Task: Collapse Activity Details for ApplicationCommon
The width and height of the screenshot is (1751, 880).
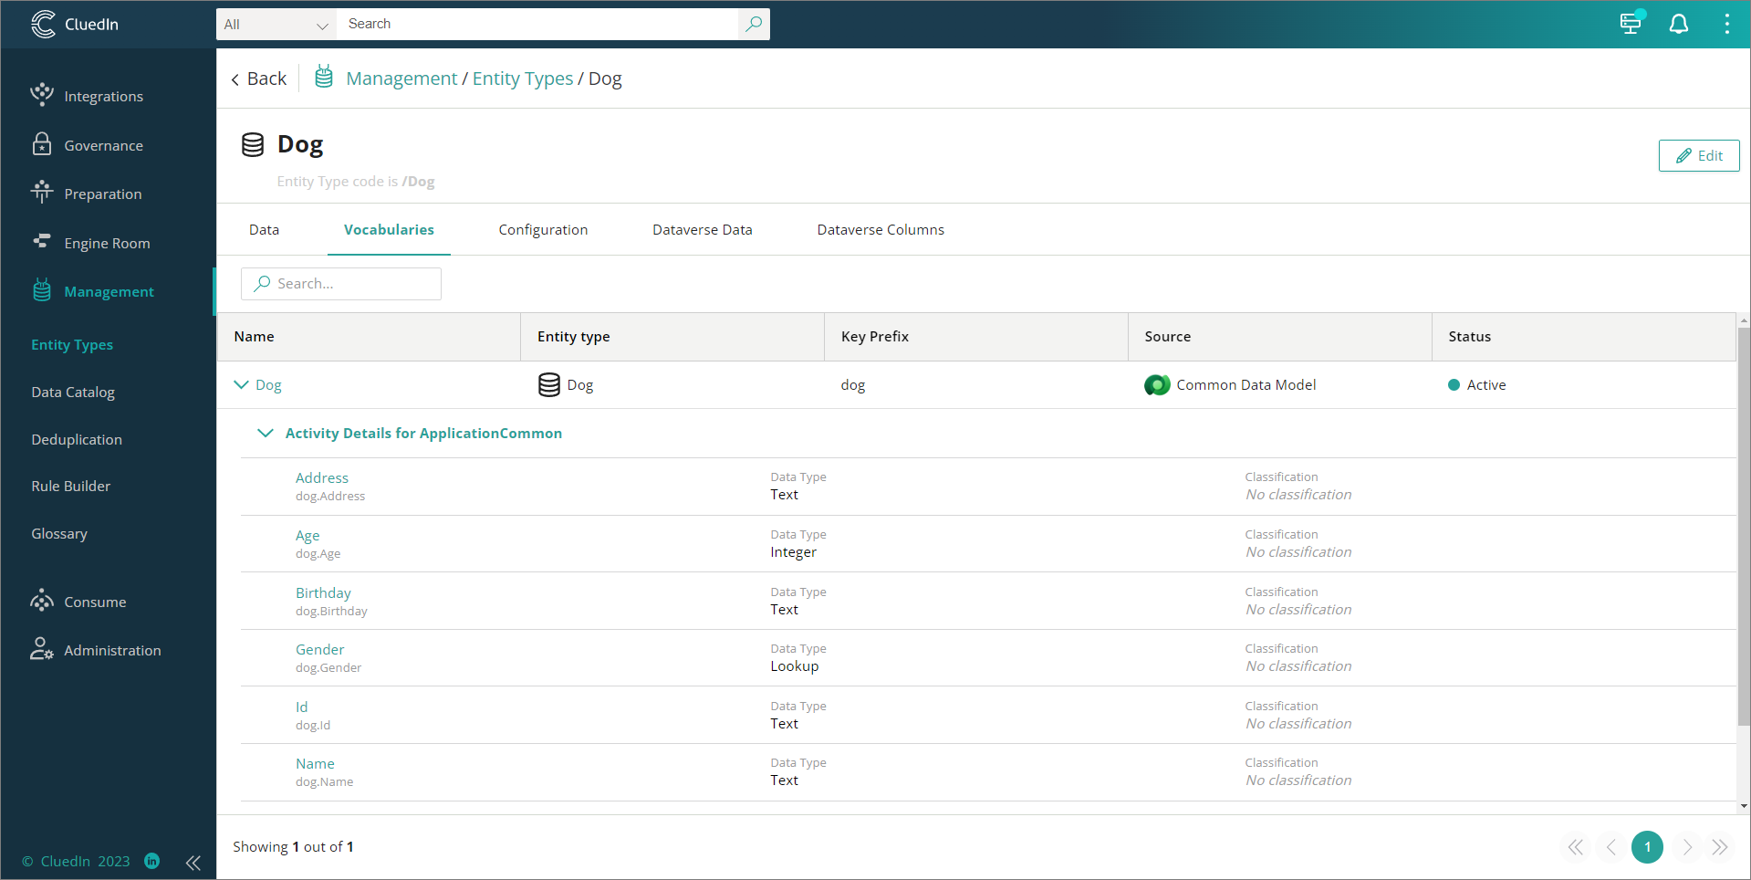Action: coord(266,433)
